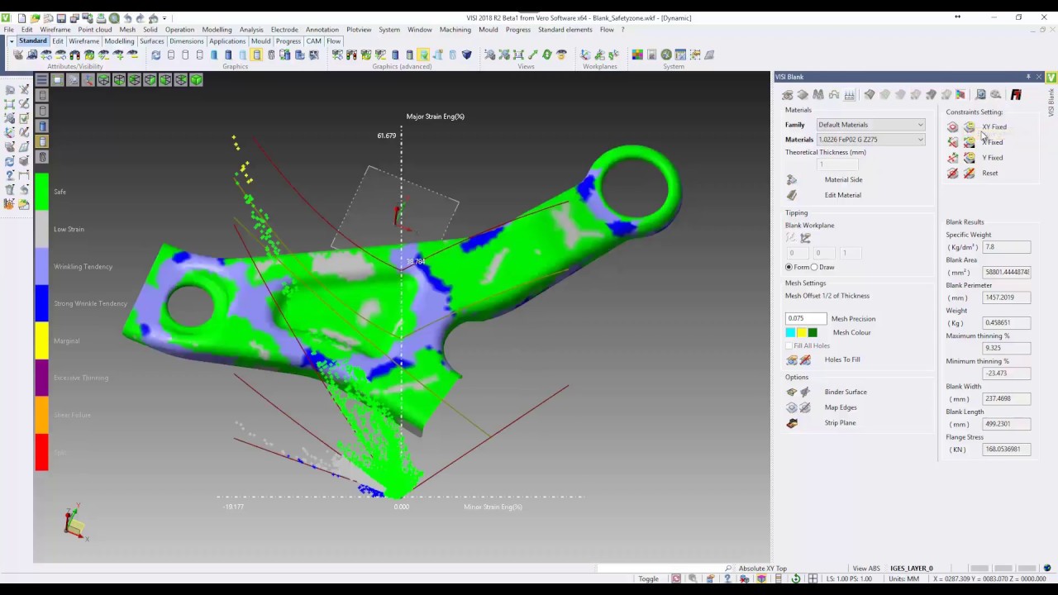1058x595 pixels.
Task: Click the vertical VISI Blank side tab
Action: [1051, 102]
